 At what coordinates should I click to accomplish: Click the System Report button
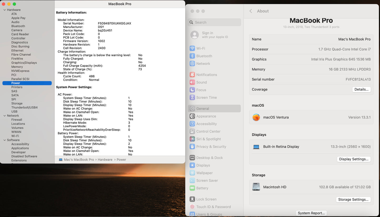click(311, 213)
